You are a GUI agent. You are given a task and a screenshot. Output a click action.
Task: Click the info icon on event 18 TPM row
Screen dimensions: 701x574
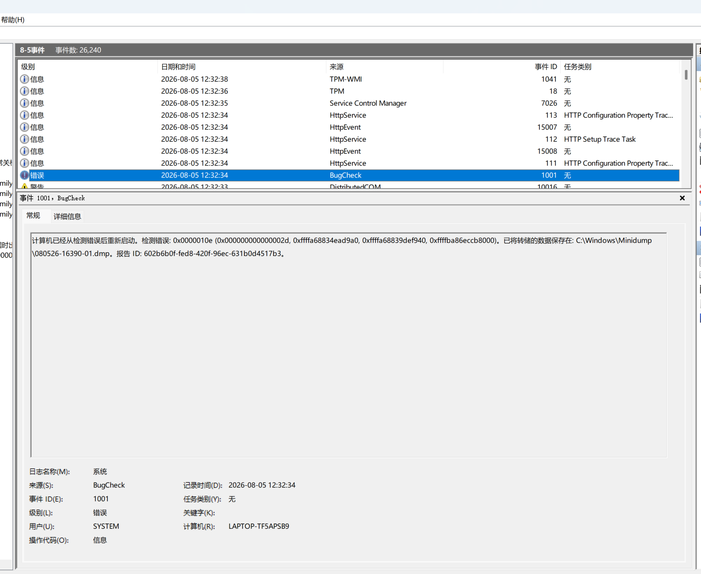pos(24,91)
